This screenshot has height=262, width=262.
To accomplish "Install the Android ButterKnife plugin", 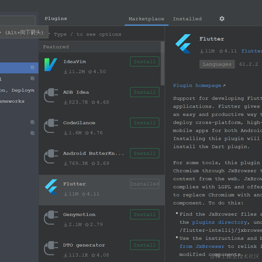I will [145, 153].
